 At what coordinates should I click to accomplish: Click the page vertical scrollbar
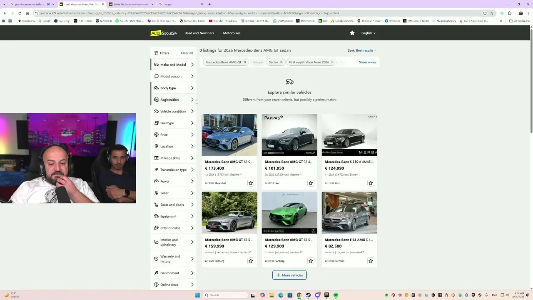pos(531,79)
